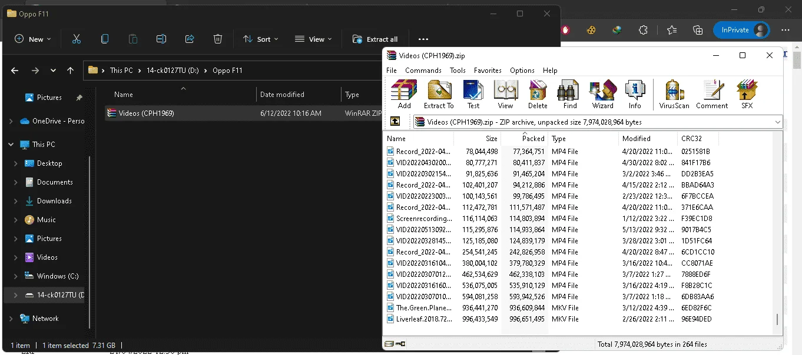Select pinned Pictures in navigation pane
Viewport: 802px width, 355px height.
pyautogui.click(x=49, y=98)
